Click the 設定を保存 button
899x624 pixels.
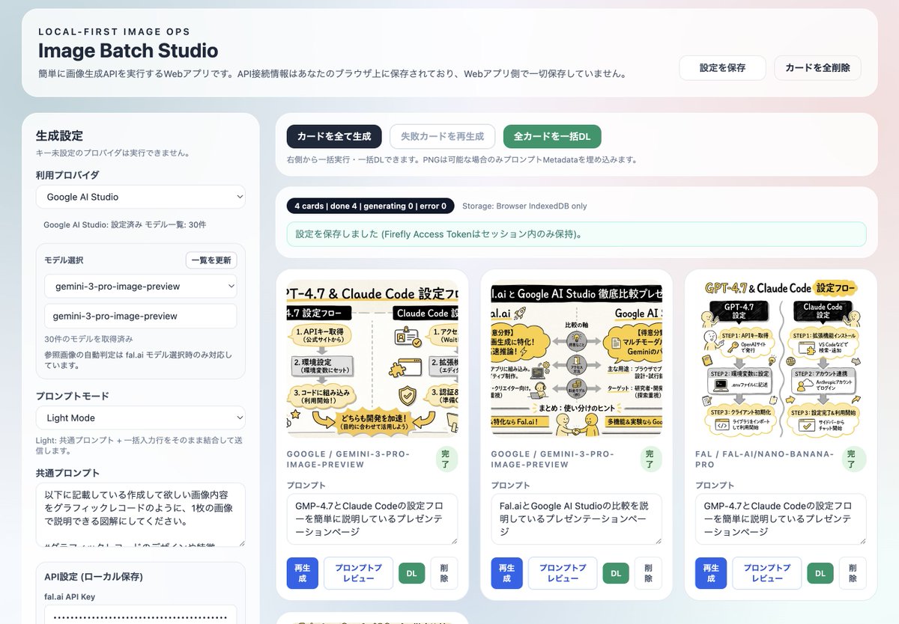[x=722, y=67]
